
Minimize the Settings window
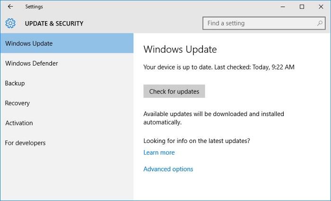click(x=283, y=7)
